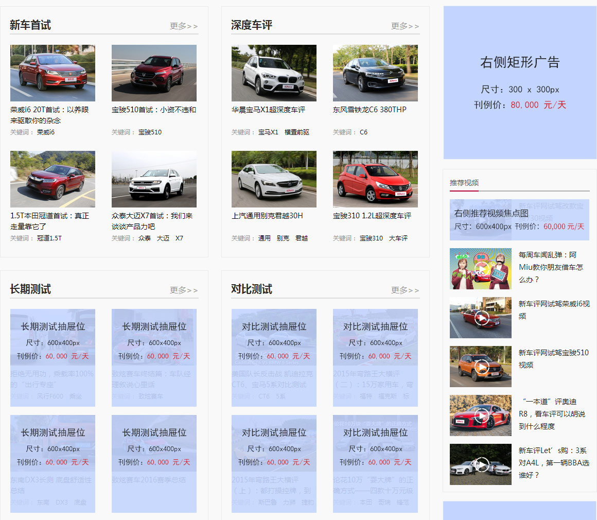This screenshot has height=520, width=597.
Task: Open video title 新车评Let's购：3系对A4L
Action: point(554,462)
